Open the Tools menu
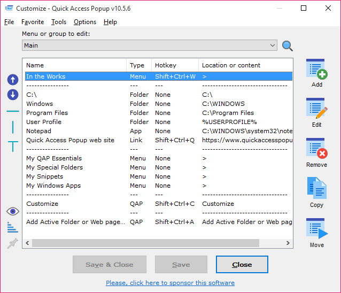Viewport: 341px width, 293px height. [59, 22]
